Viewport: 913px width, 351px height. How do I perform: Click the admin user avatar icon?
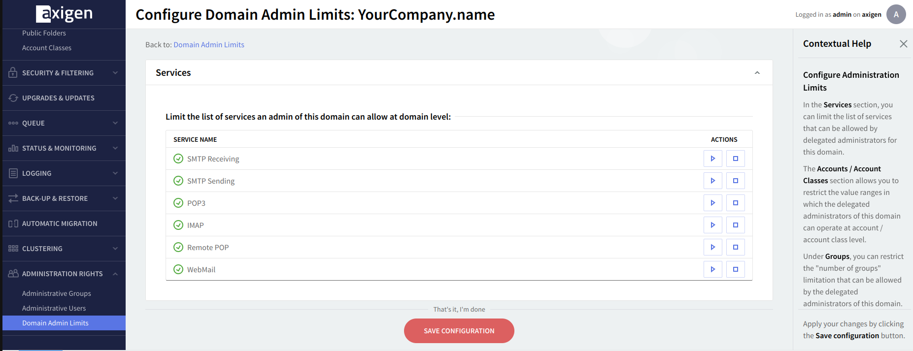tap(896, 14)
